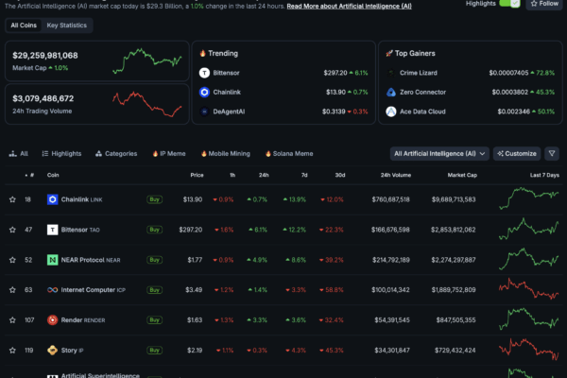Expand the All Artificial Intelligence (AI) dropdown
The height and width of the screenshot is (378, 567).
(x=439, y=153)
